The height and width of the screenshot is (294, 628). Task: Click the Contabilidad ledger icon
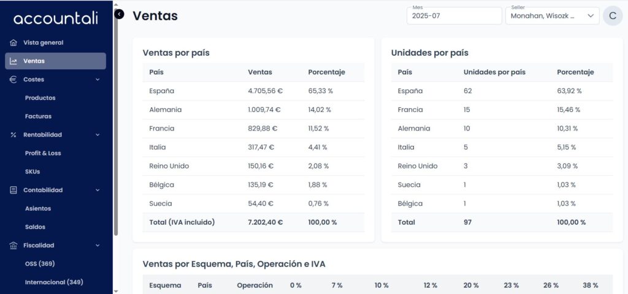(x=13, y=190)
